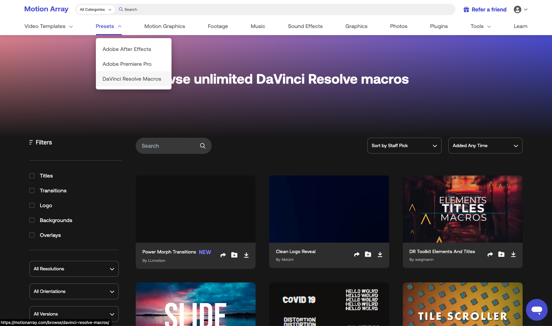
Task: Click the Filters list icon
Action: (x=31, y=142)
